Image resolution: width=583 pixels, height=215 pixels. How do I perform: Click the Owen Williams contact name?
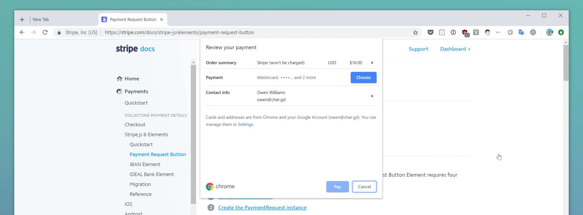pyautogui.click(x=271, y=92)
